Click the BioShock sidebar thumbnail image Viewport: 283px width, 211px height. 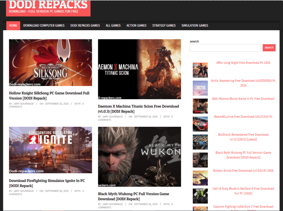point(200,142)
